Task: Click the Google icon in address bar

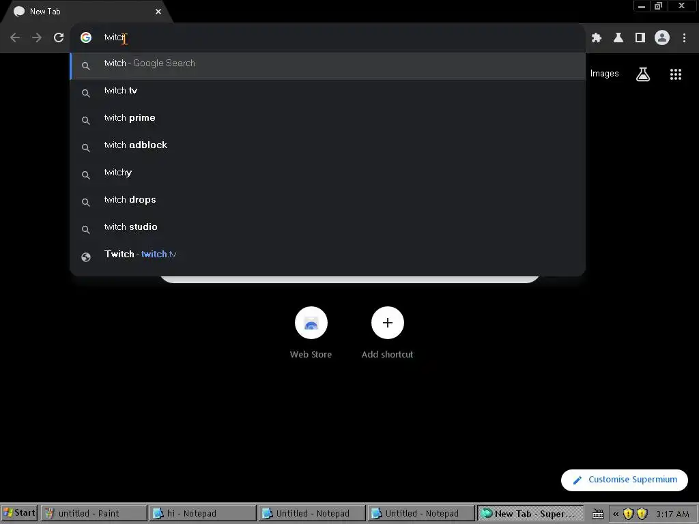Action: (x=86, y=38)
